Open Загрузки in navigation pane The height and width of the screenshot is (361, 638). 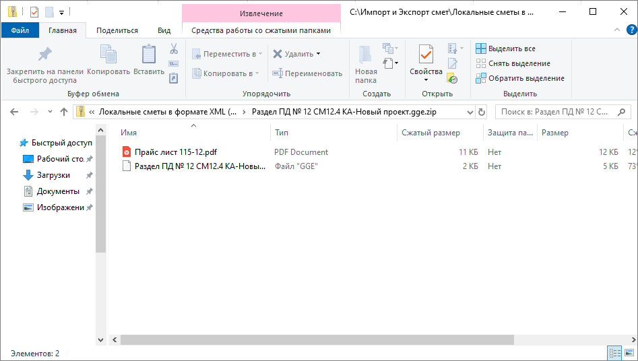click(x=58, y=175)
